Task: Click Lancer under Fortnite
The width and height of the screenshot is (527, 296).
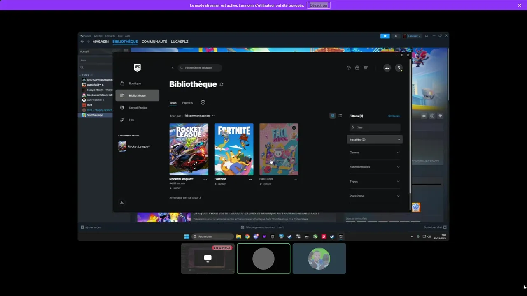Action: point(220,184)
